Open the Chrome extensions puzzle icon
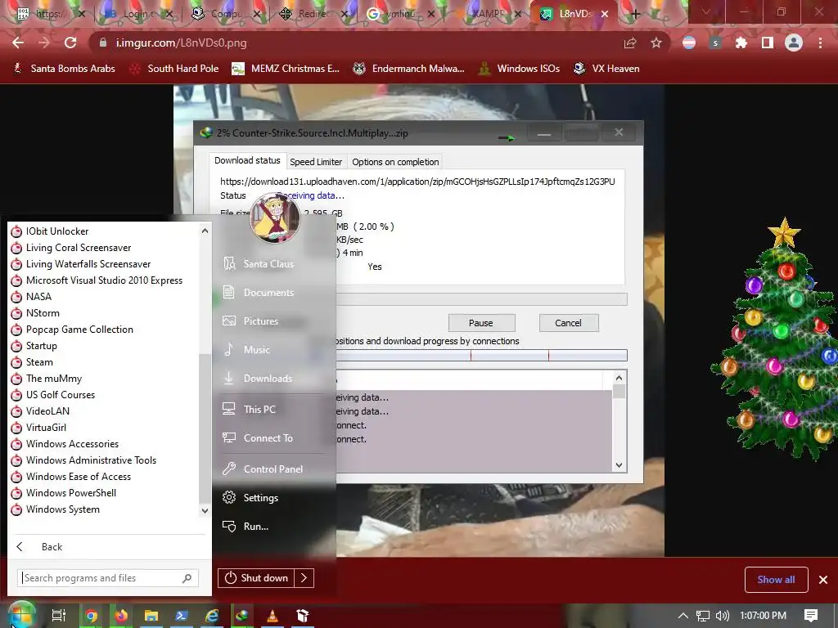 741,43
